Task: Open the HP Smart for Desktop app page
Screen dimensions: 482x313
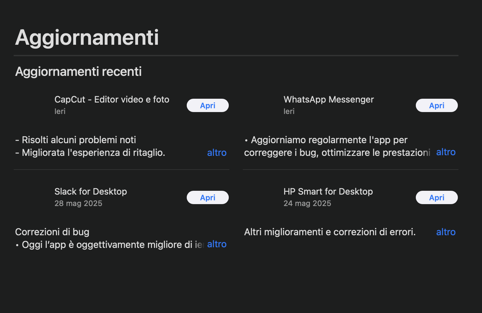Action: (x=328, y=191)
